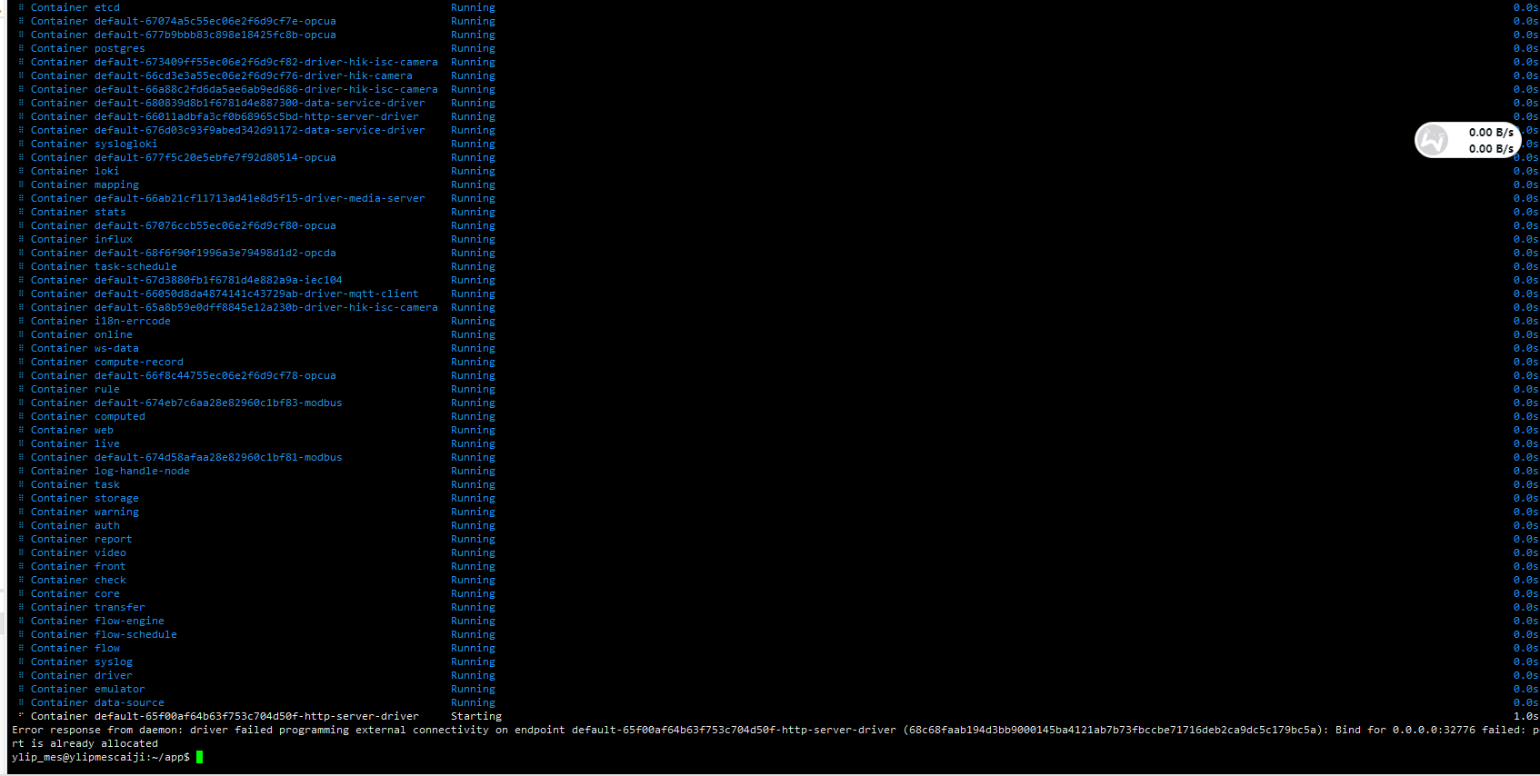This screenshot has width=1540, height=776.
Task: Click container name 'emulator'
Action: (120, 689)
